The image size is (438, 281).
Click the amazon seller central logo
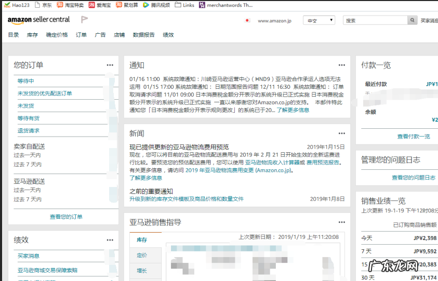coord(38,20)
